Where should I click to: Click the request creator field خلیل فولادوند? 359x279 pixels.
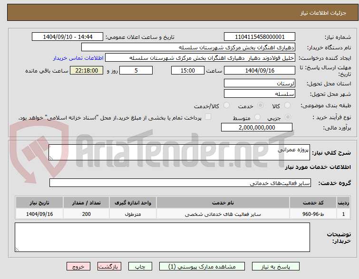[x=200, y=58]
